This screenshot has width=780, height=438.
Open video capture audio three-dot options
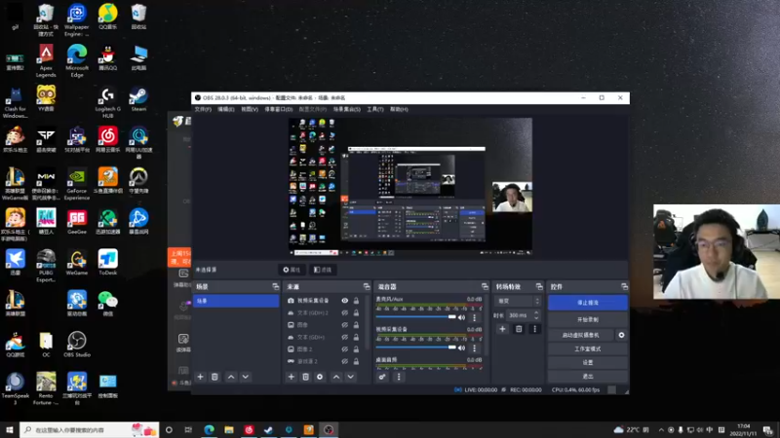(475, 347)
